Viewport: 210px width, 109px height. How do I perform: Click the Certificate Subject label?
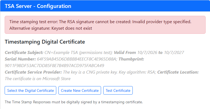coord(24,53)
